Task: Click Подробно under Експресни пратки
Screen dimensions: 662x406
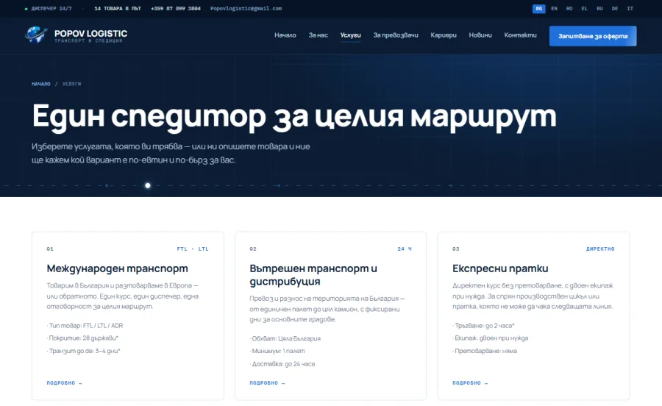Action: (x=470, y=383)
